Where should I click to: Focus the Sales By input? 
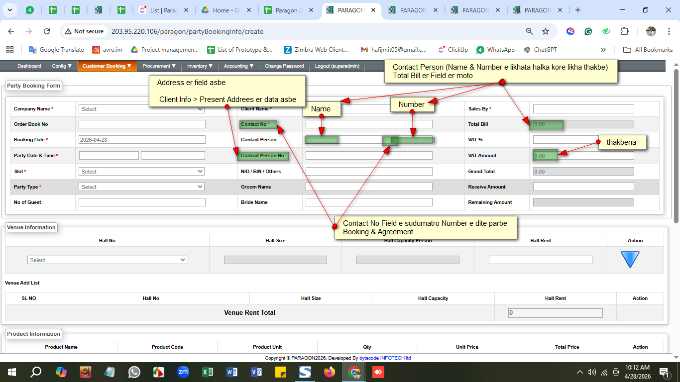pyautogui.click(x=583, y=109)
